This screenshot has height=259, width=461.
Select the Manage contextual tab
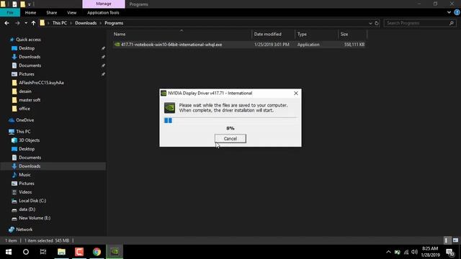click(x=104, y=4)
